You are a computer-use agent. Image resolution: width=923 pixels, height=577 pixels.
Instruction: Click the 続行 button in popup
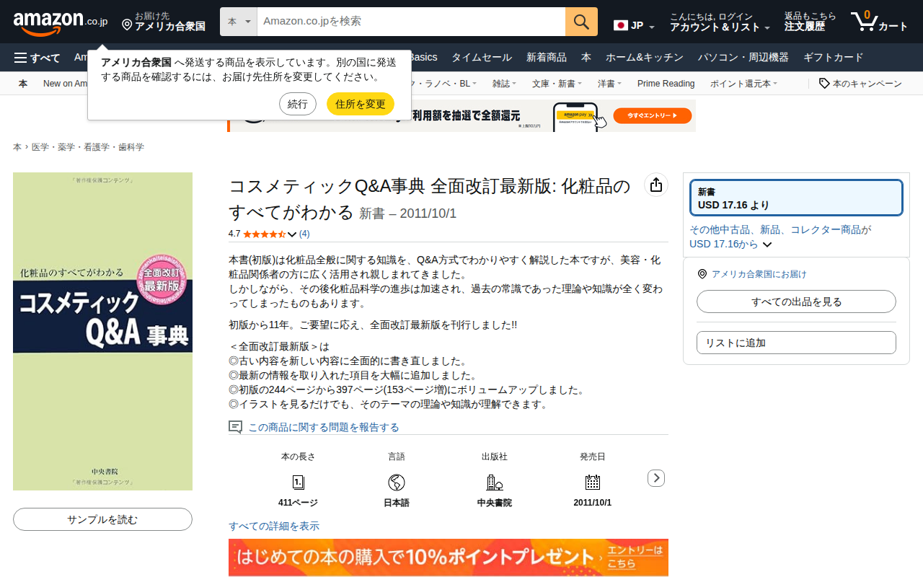298,104
